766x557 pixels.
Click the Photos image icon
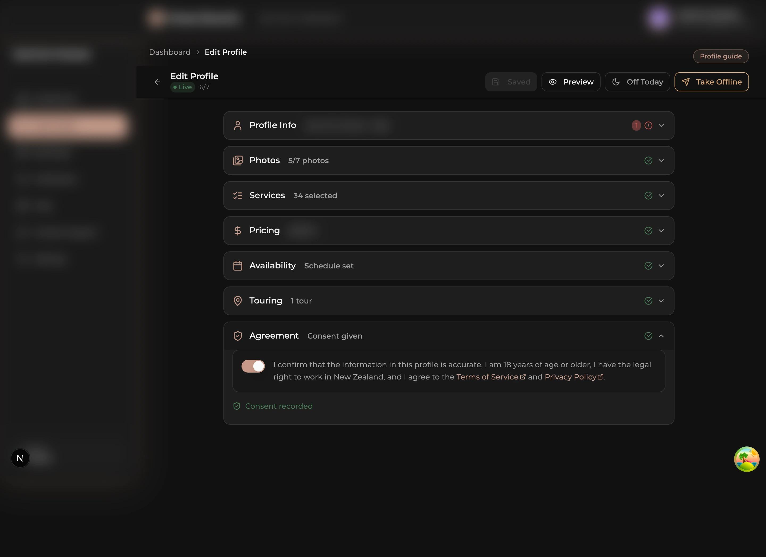pos(238,161)
